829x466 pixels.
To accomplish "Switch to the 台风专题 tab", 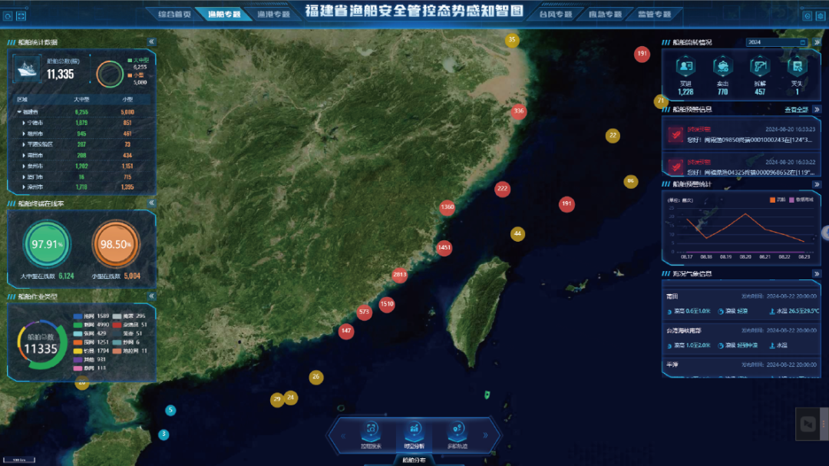I will click(556, 14).
